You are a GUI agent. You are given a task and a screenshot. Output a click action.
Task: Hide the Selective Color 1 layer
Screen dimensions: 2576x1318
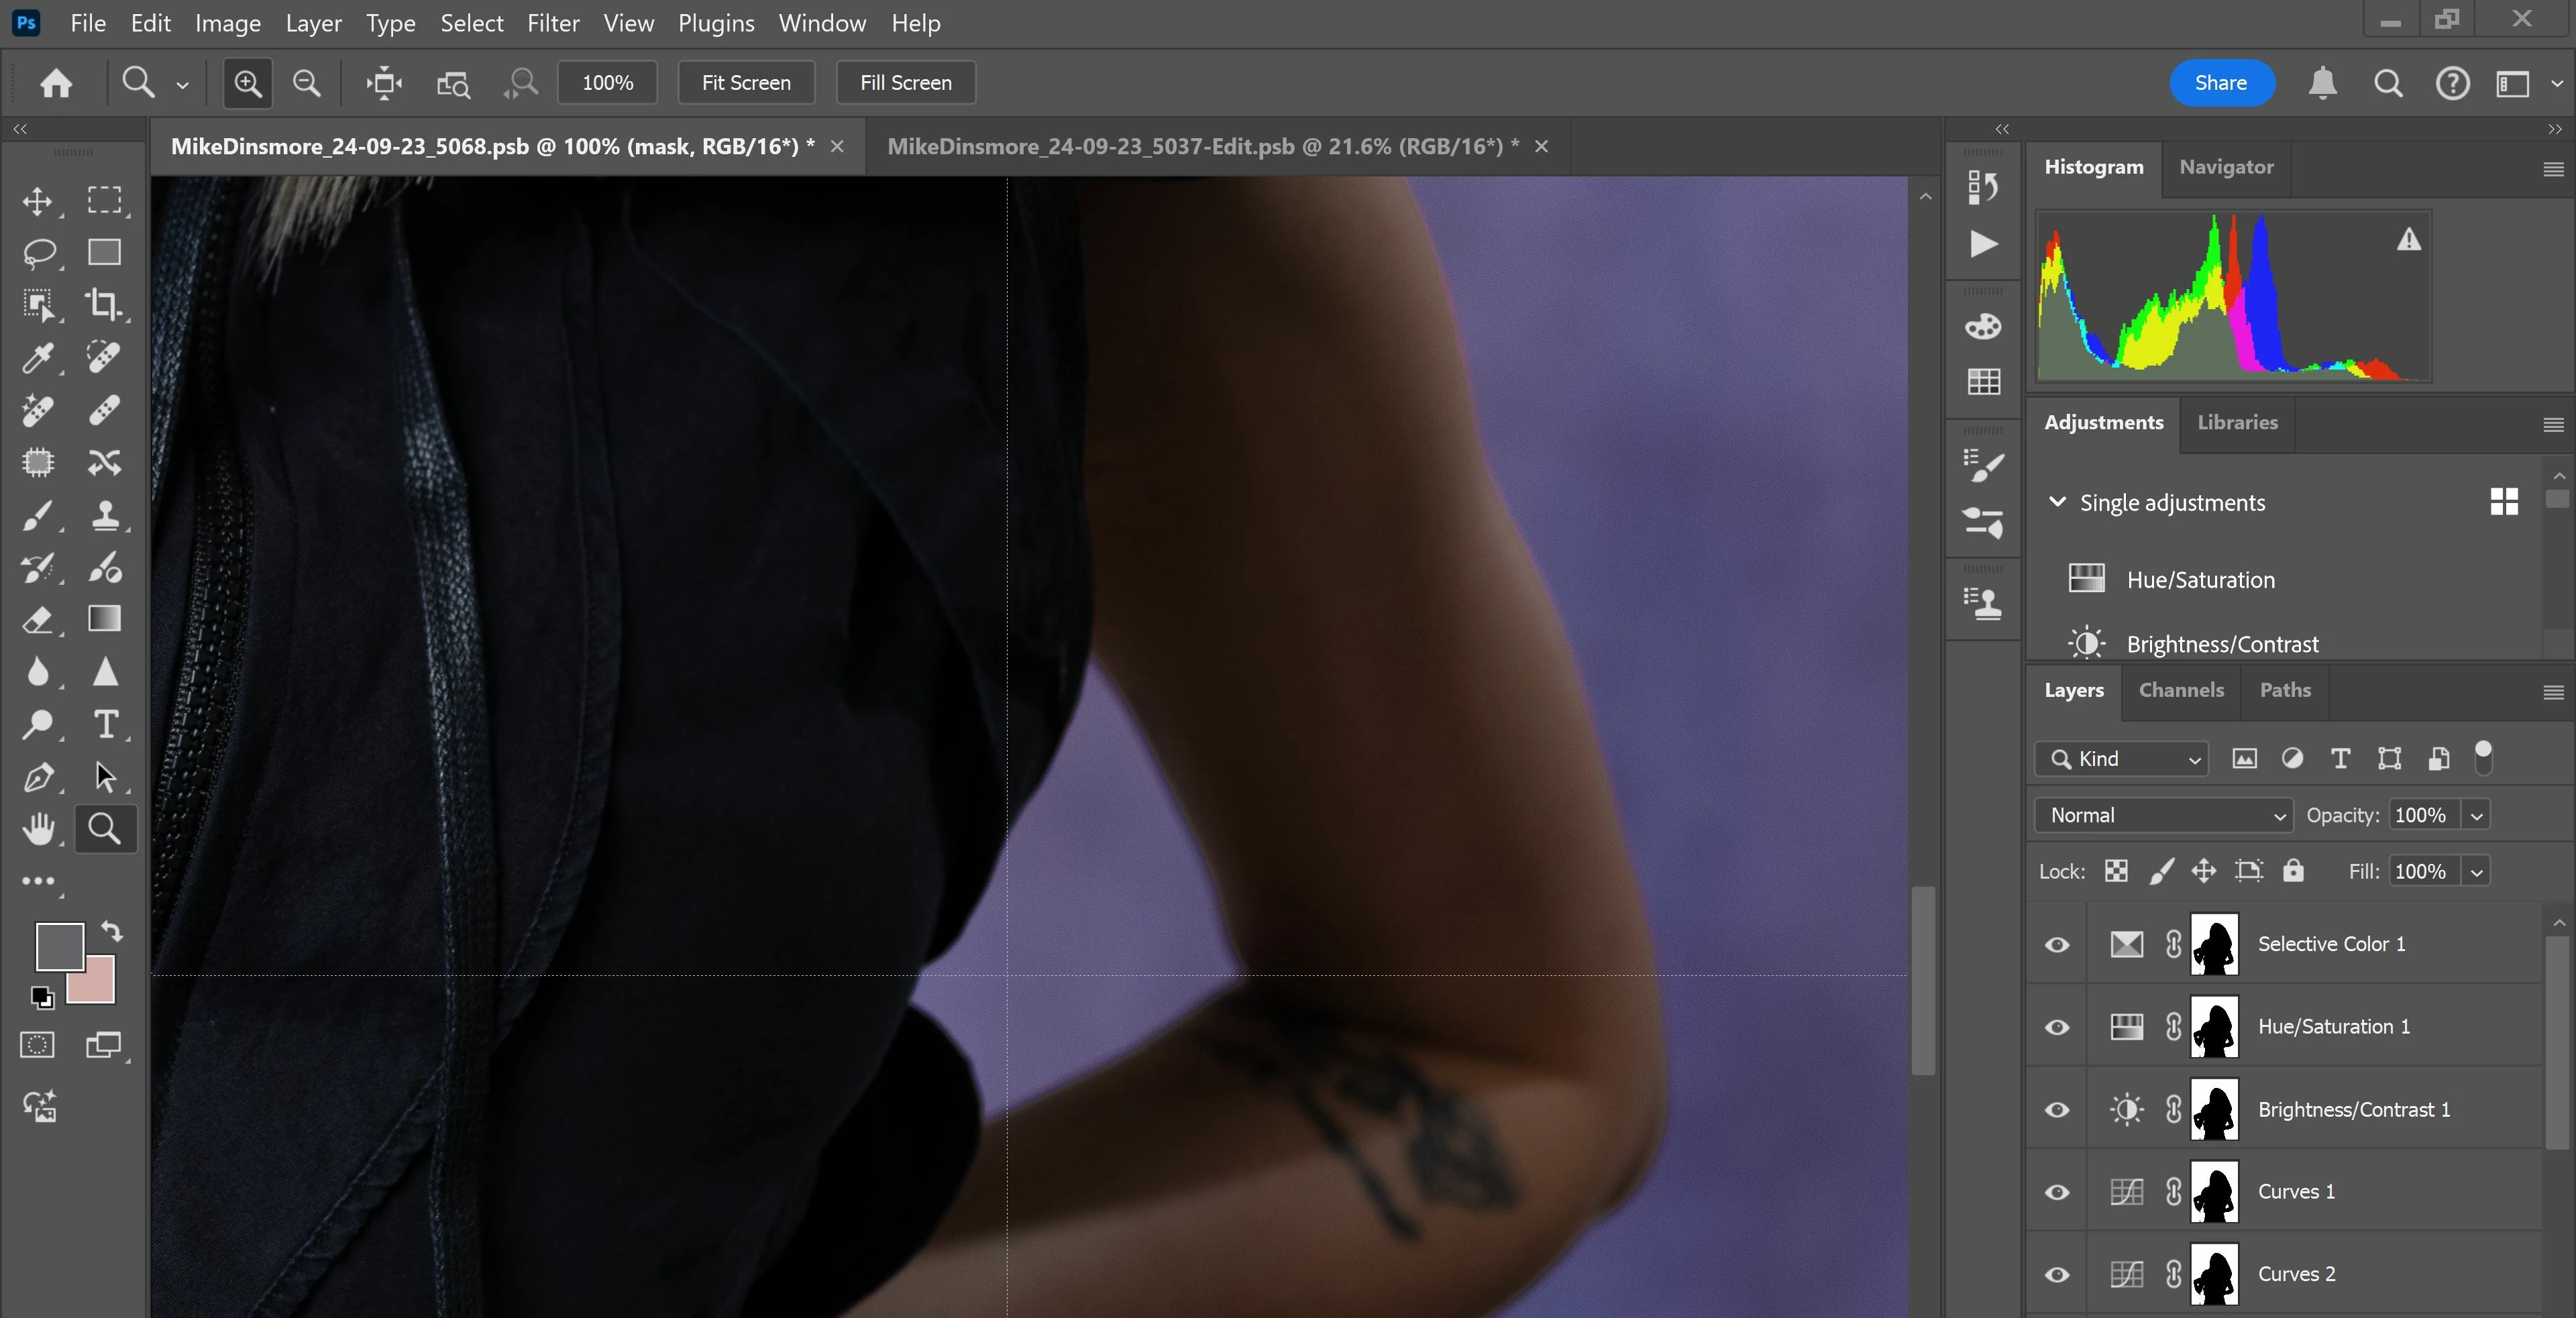click(2057, 944)
